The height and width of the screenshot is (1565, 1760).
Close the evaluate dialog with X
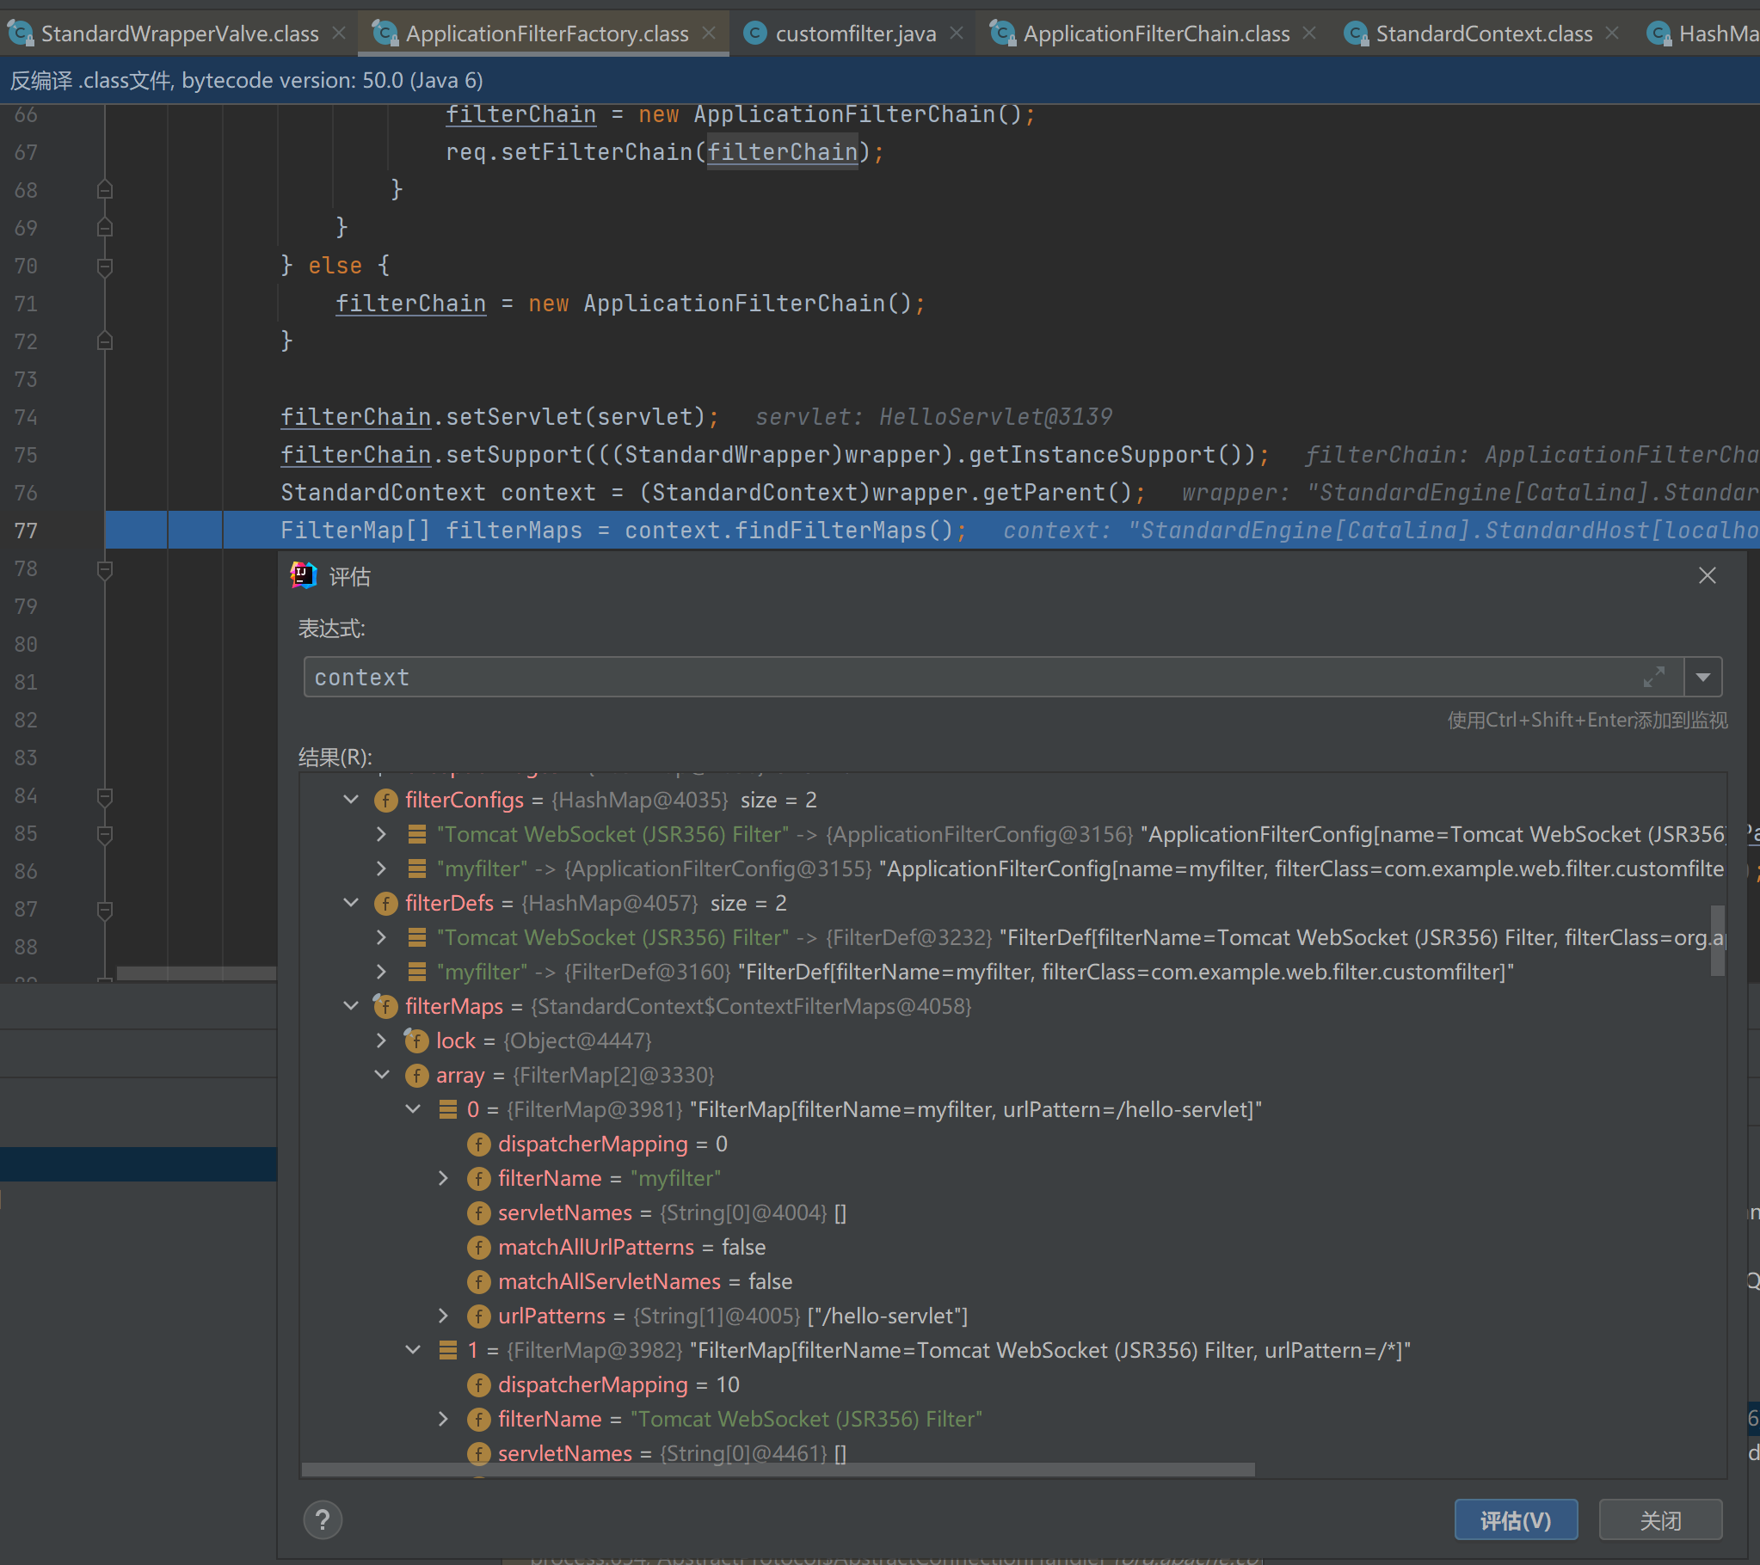click(1707, 575)
